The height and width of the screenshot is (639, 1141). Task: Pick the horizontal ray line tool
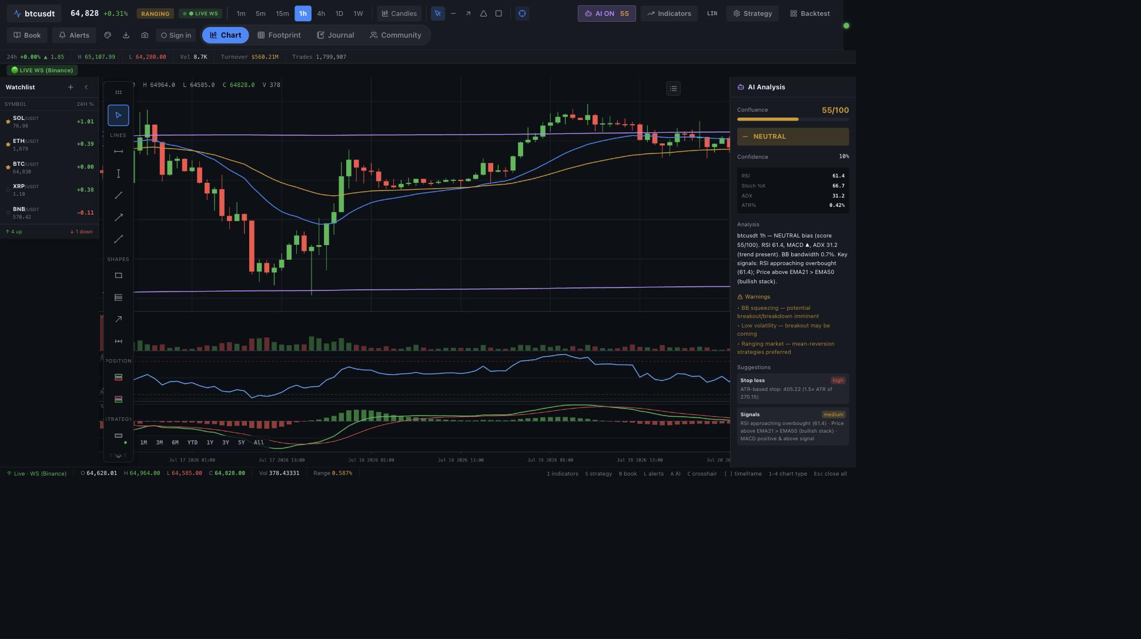click(x=118, y=152)
